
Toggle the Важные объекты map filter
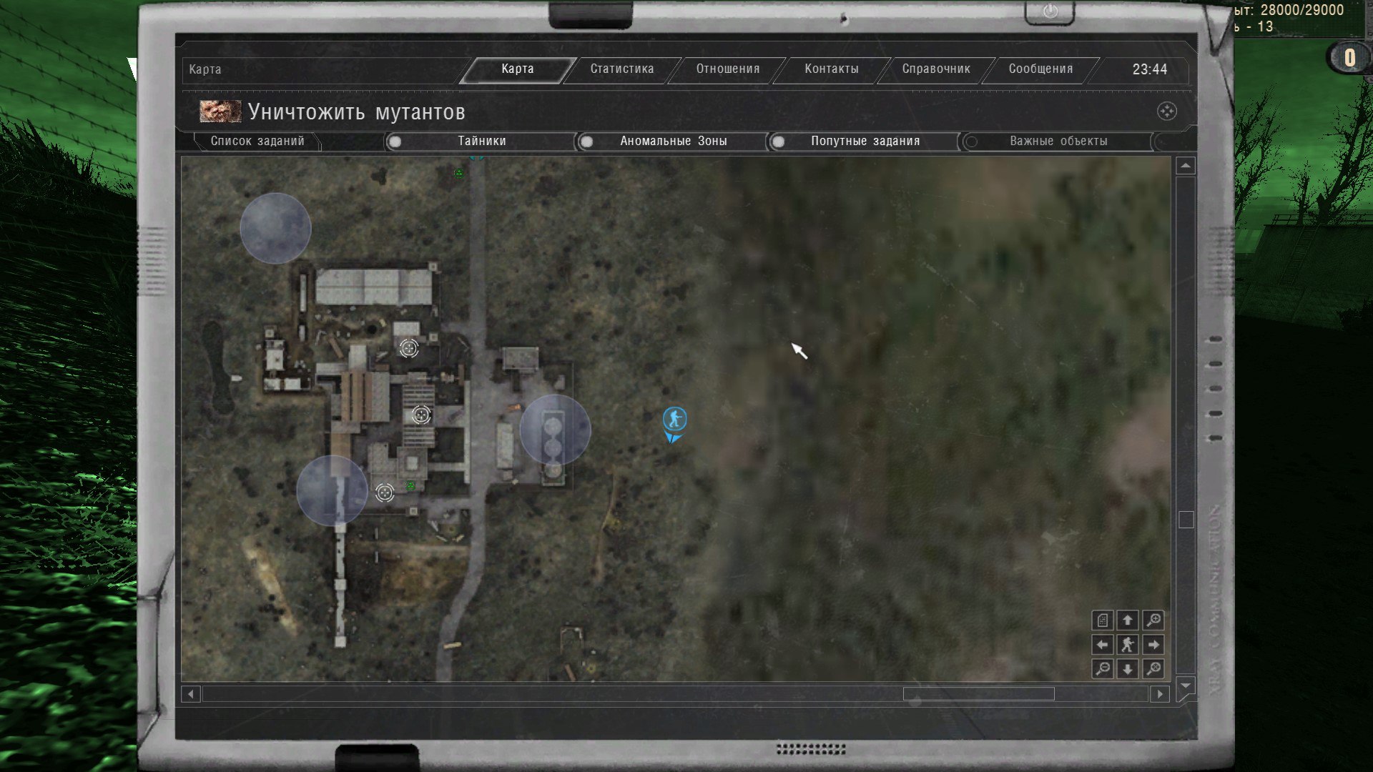pos(1058,142)
